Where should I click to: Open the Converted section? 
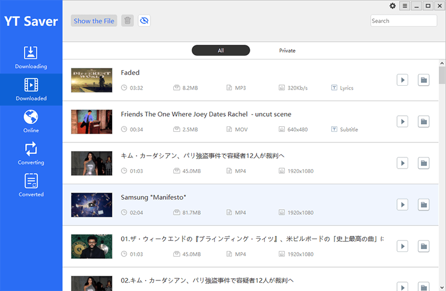pyautogui.click(x=31, y=185)
